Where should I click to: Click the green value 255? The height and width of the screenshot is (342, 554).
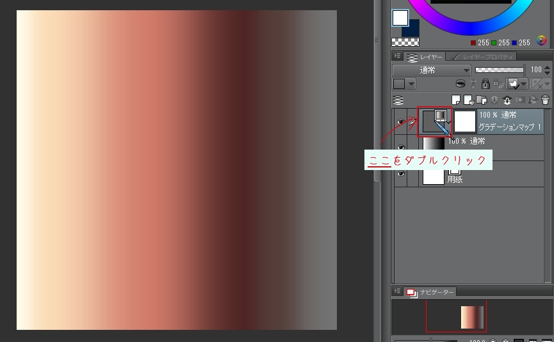(504, 43)
